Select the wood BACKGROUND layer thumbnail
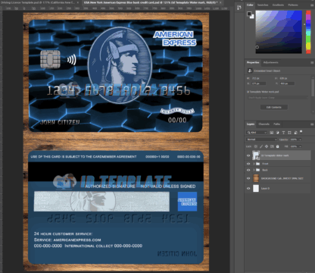The width and height of the screenshot is (315, 273). point(256,178)
